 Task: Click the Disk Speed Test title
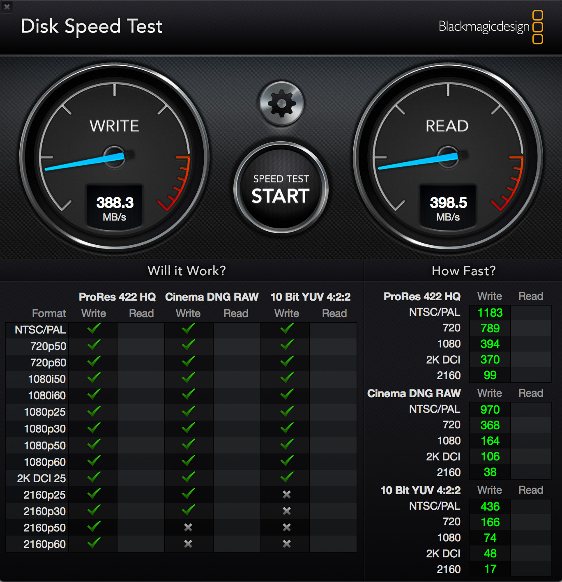point(92,27)
